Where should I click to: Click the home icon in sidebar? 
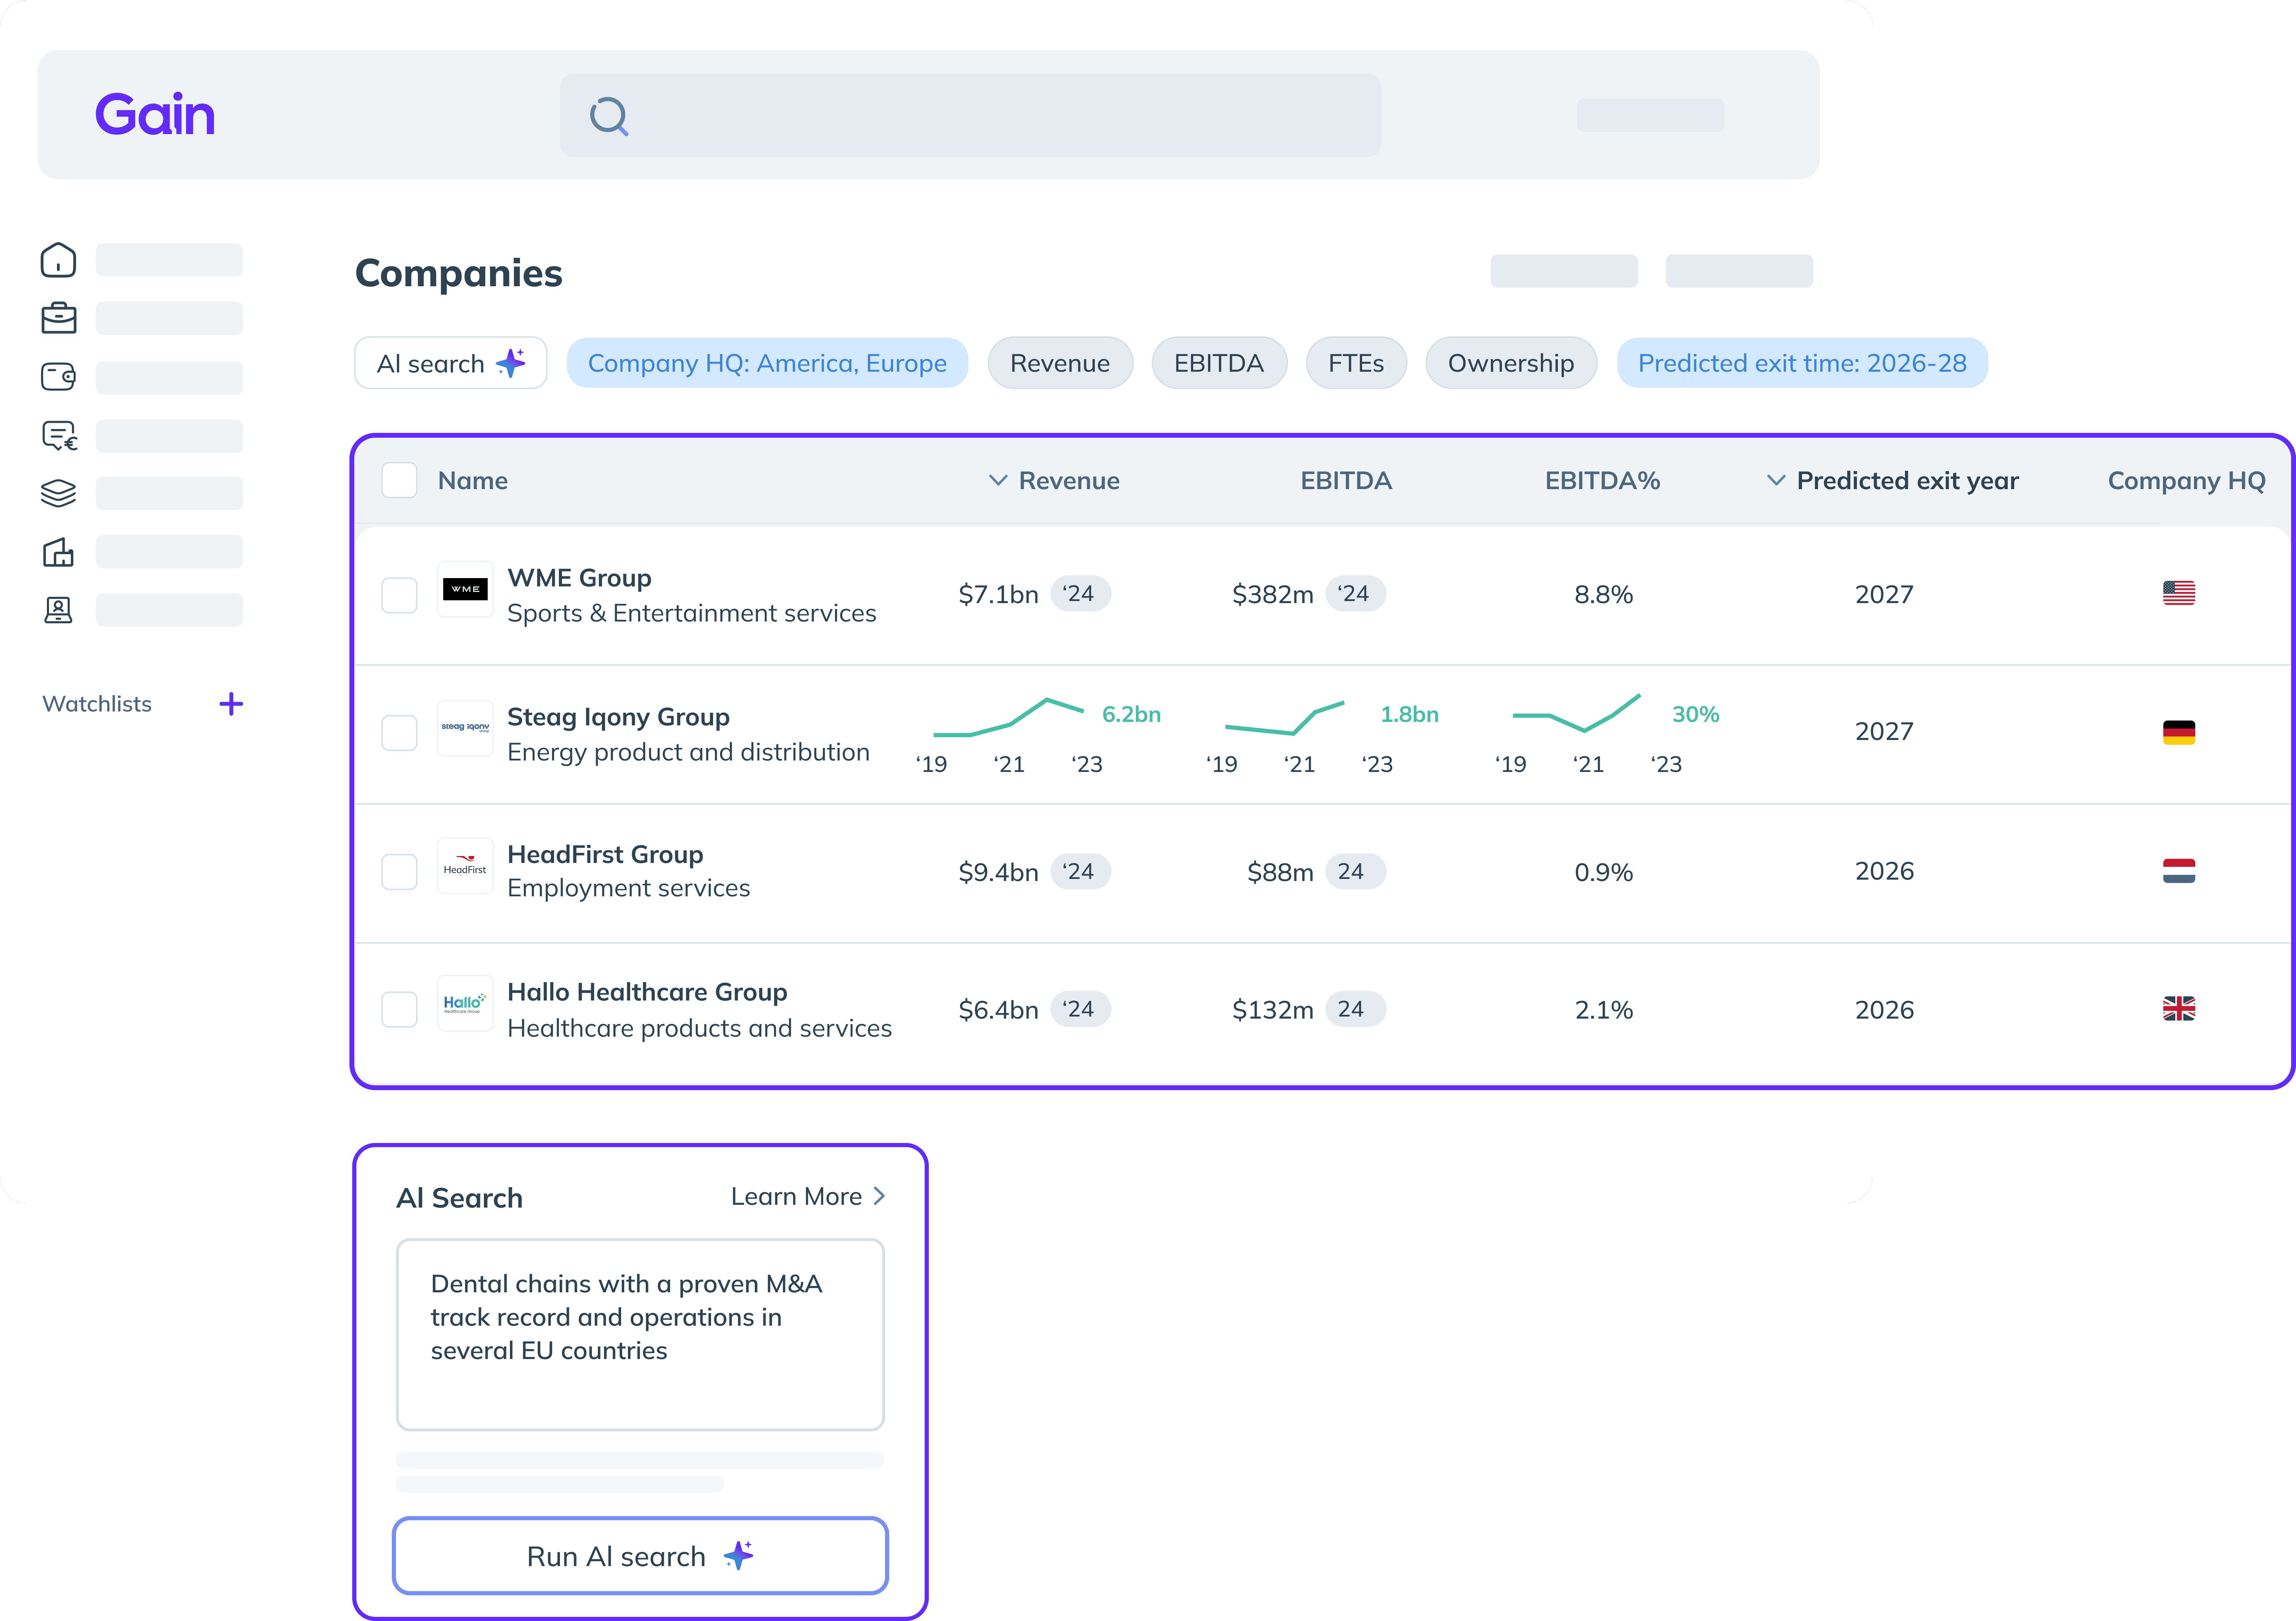click(x=58, y=260)
